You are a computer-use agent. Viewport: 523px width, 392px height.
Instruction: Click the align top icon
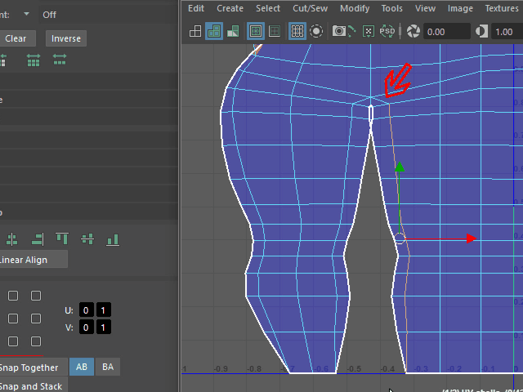pos(62,239)
